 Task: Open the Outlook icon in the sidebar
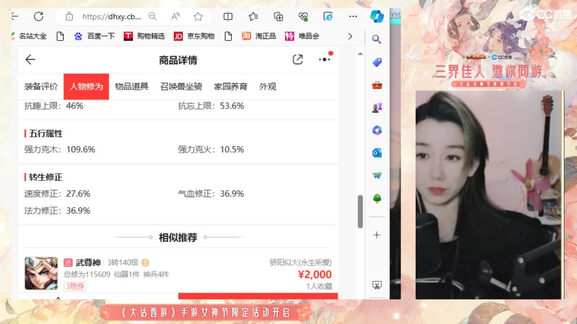[x=377, y=153]
